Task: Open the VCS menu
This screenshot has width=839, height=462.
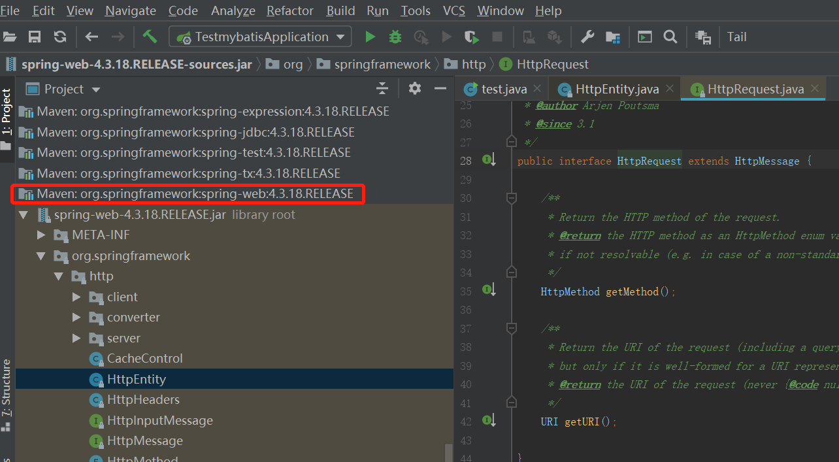Action: click(454, 10)
